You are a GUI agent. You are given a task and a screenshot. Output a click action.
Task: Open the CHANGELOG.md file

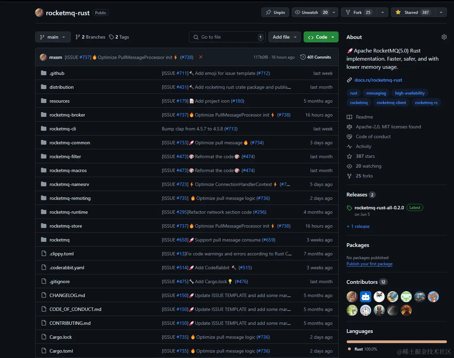coord(67,295)
